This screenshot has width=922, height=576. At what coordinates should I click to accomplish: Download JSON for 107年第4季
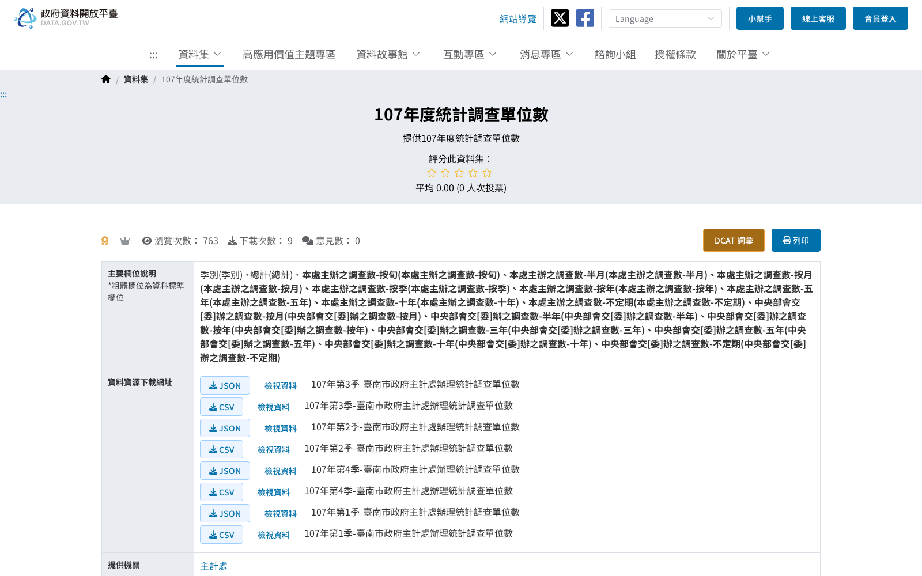pos(225,471)
